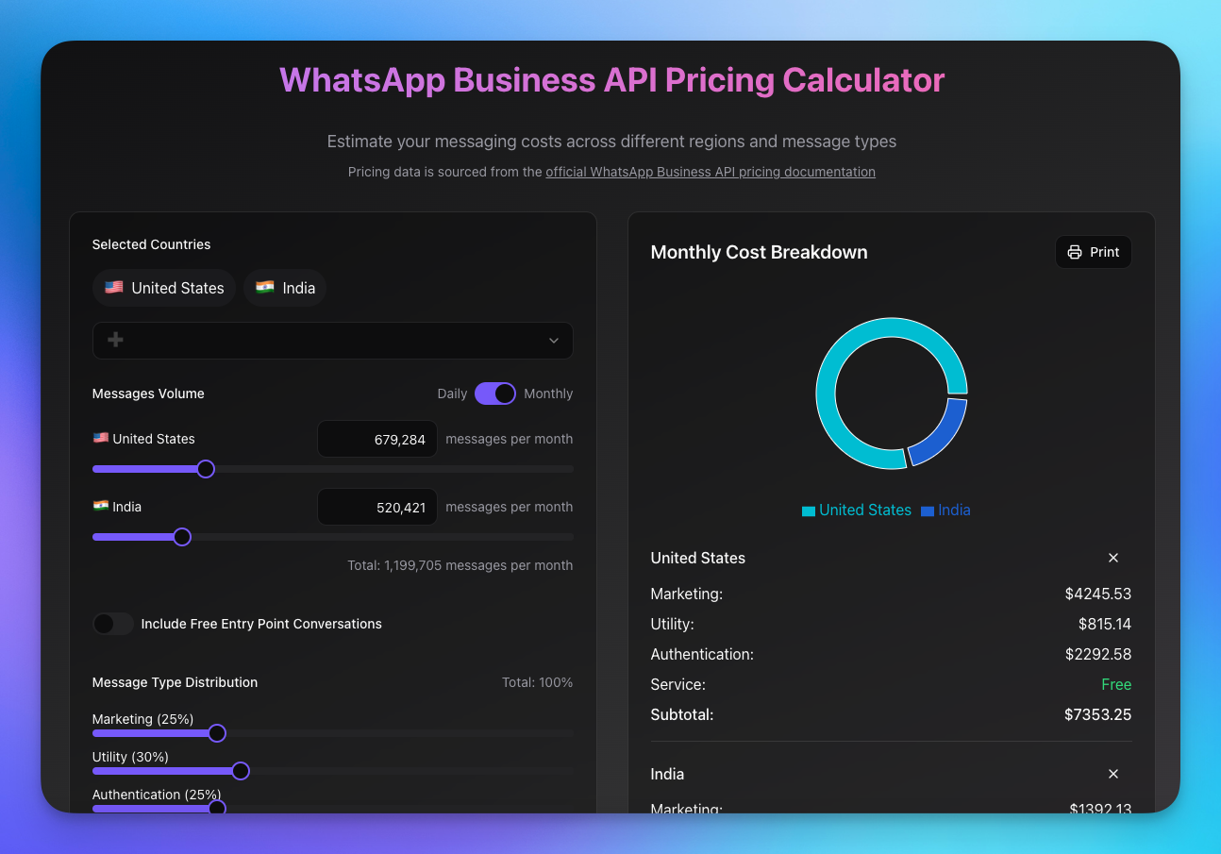Click the cyan United States legend swatch
This screenshot has height=854, width=1221.
point(808,510)
